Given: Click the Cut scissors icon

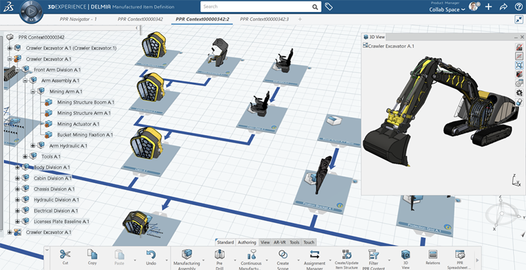Looking at the screenshot, I should (x=65, y=254).
